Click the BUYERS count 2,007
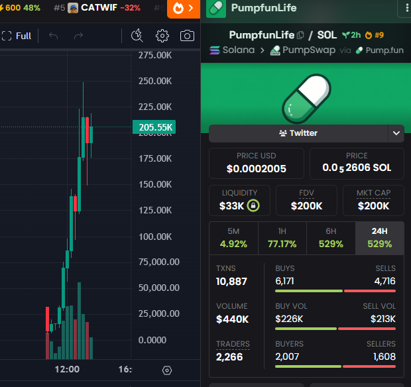The width and height of the screenshot is (411, 387). coord(287,357)
